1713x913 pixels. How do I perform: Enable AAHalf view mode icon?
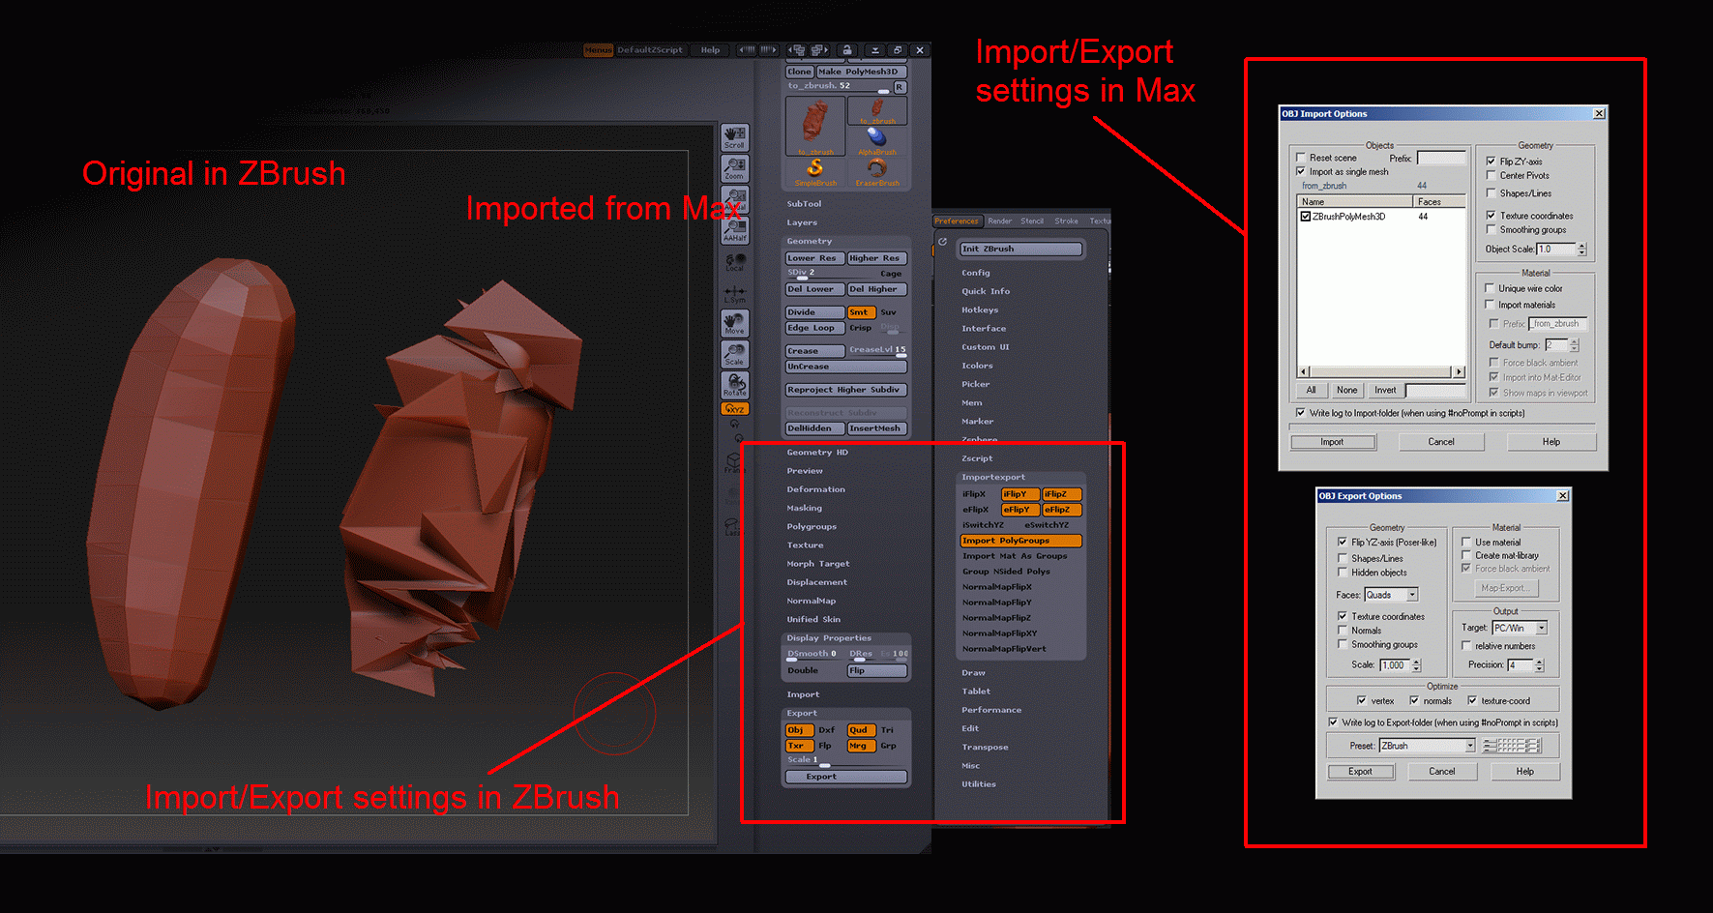[x=734, y=230]
